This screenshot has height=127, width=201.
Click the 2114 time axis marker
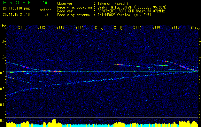point(80,27)
